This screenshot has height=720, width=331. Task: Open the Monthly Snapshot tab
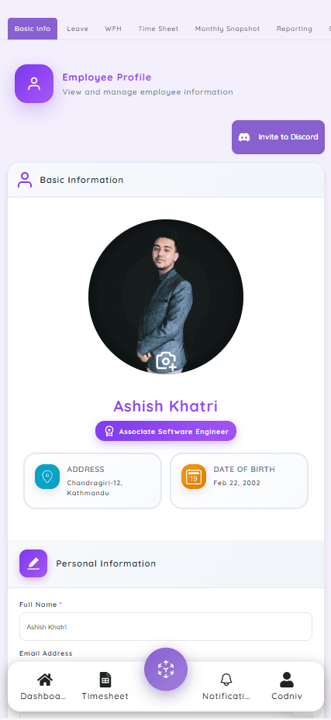click(x=227, y=29)
